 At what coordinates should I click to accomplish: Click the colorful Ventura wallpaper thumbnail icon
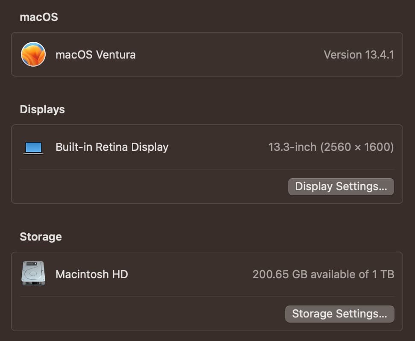point(33,54)
